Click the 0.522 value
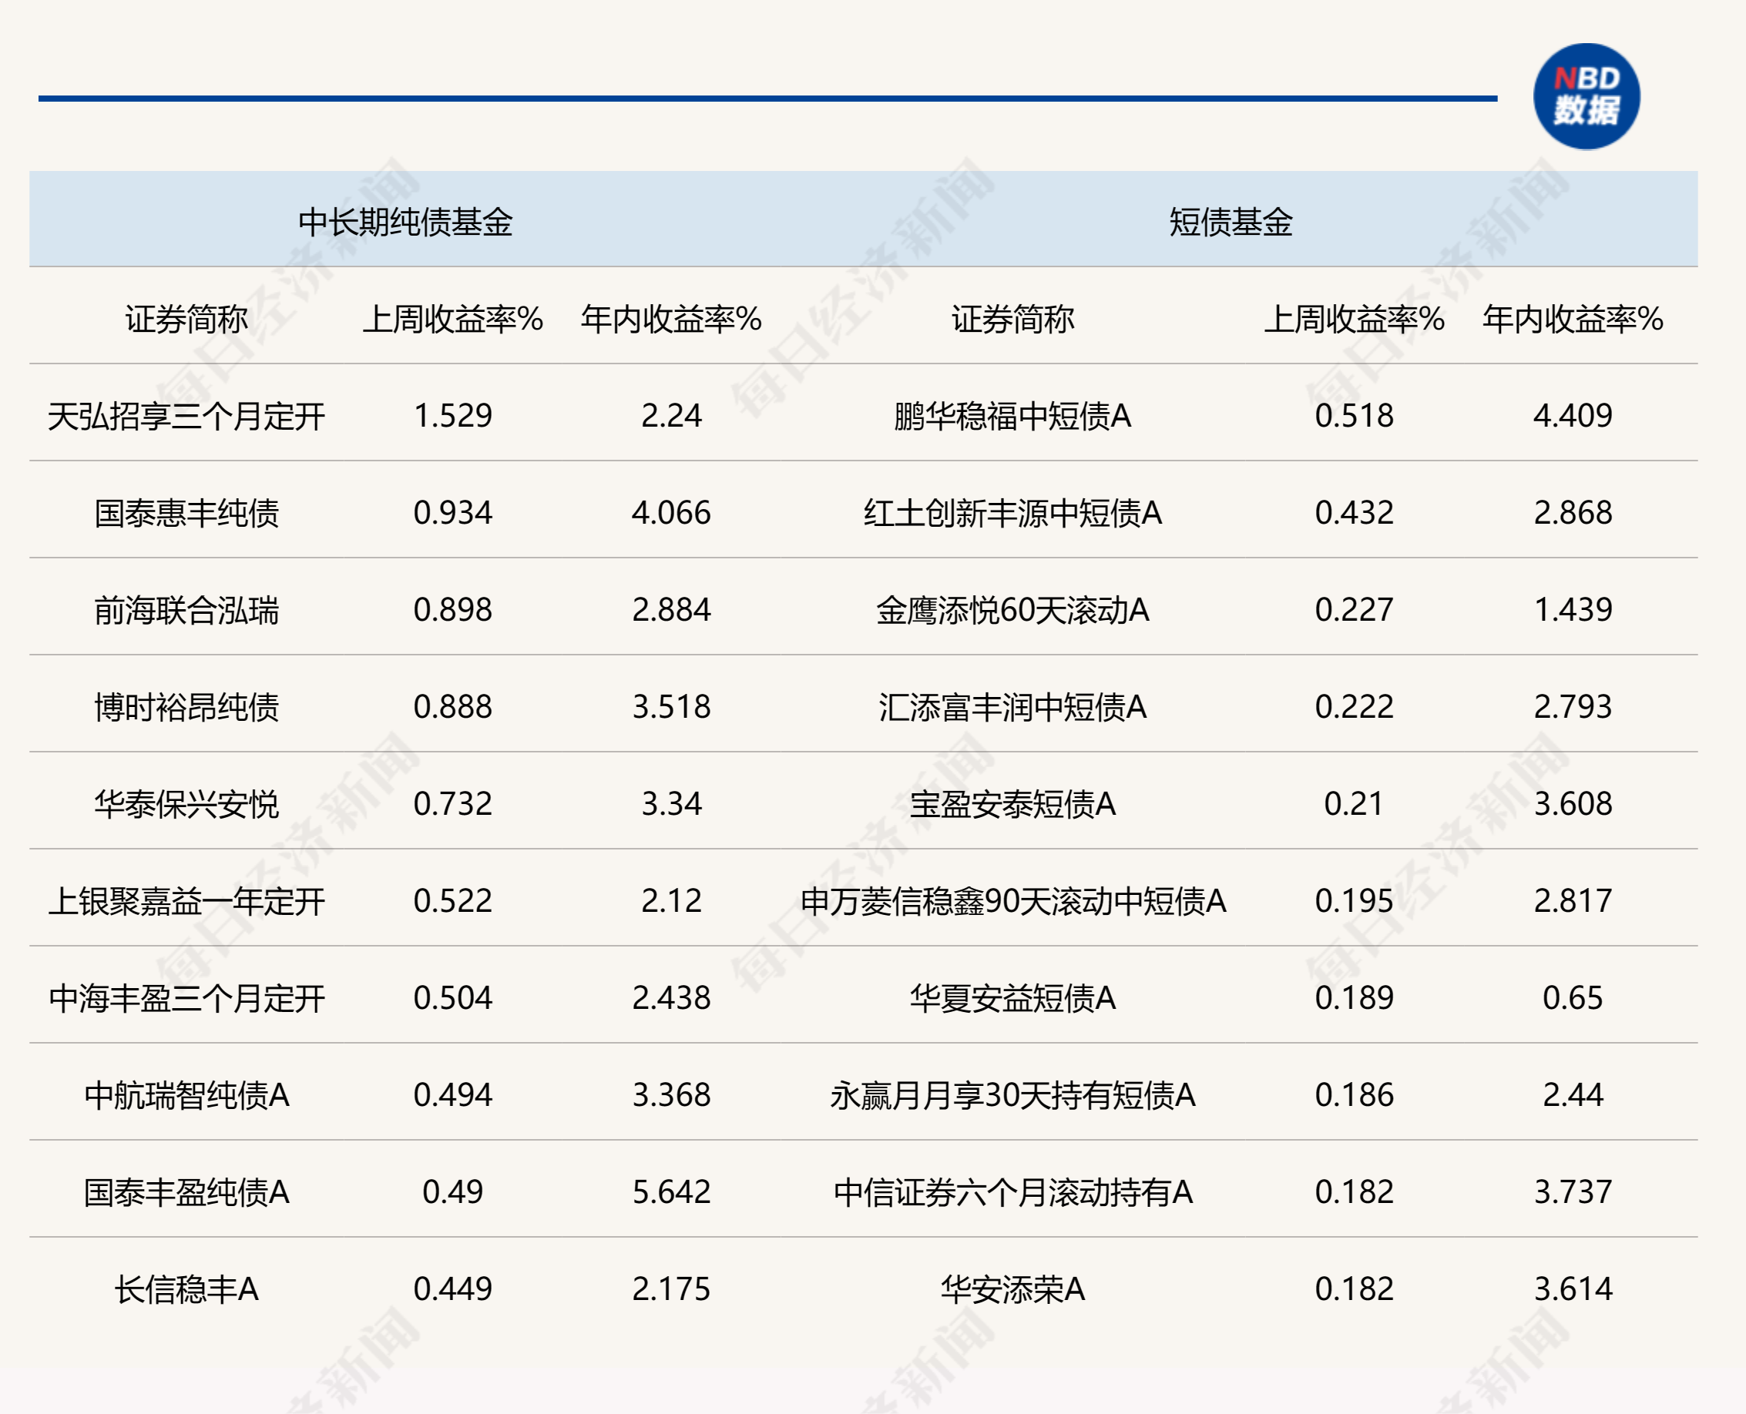 452,900
